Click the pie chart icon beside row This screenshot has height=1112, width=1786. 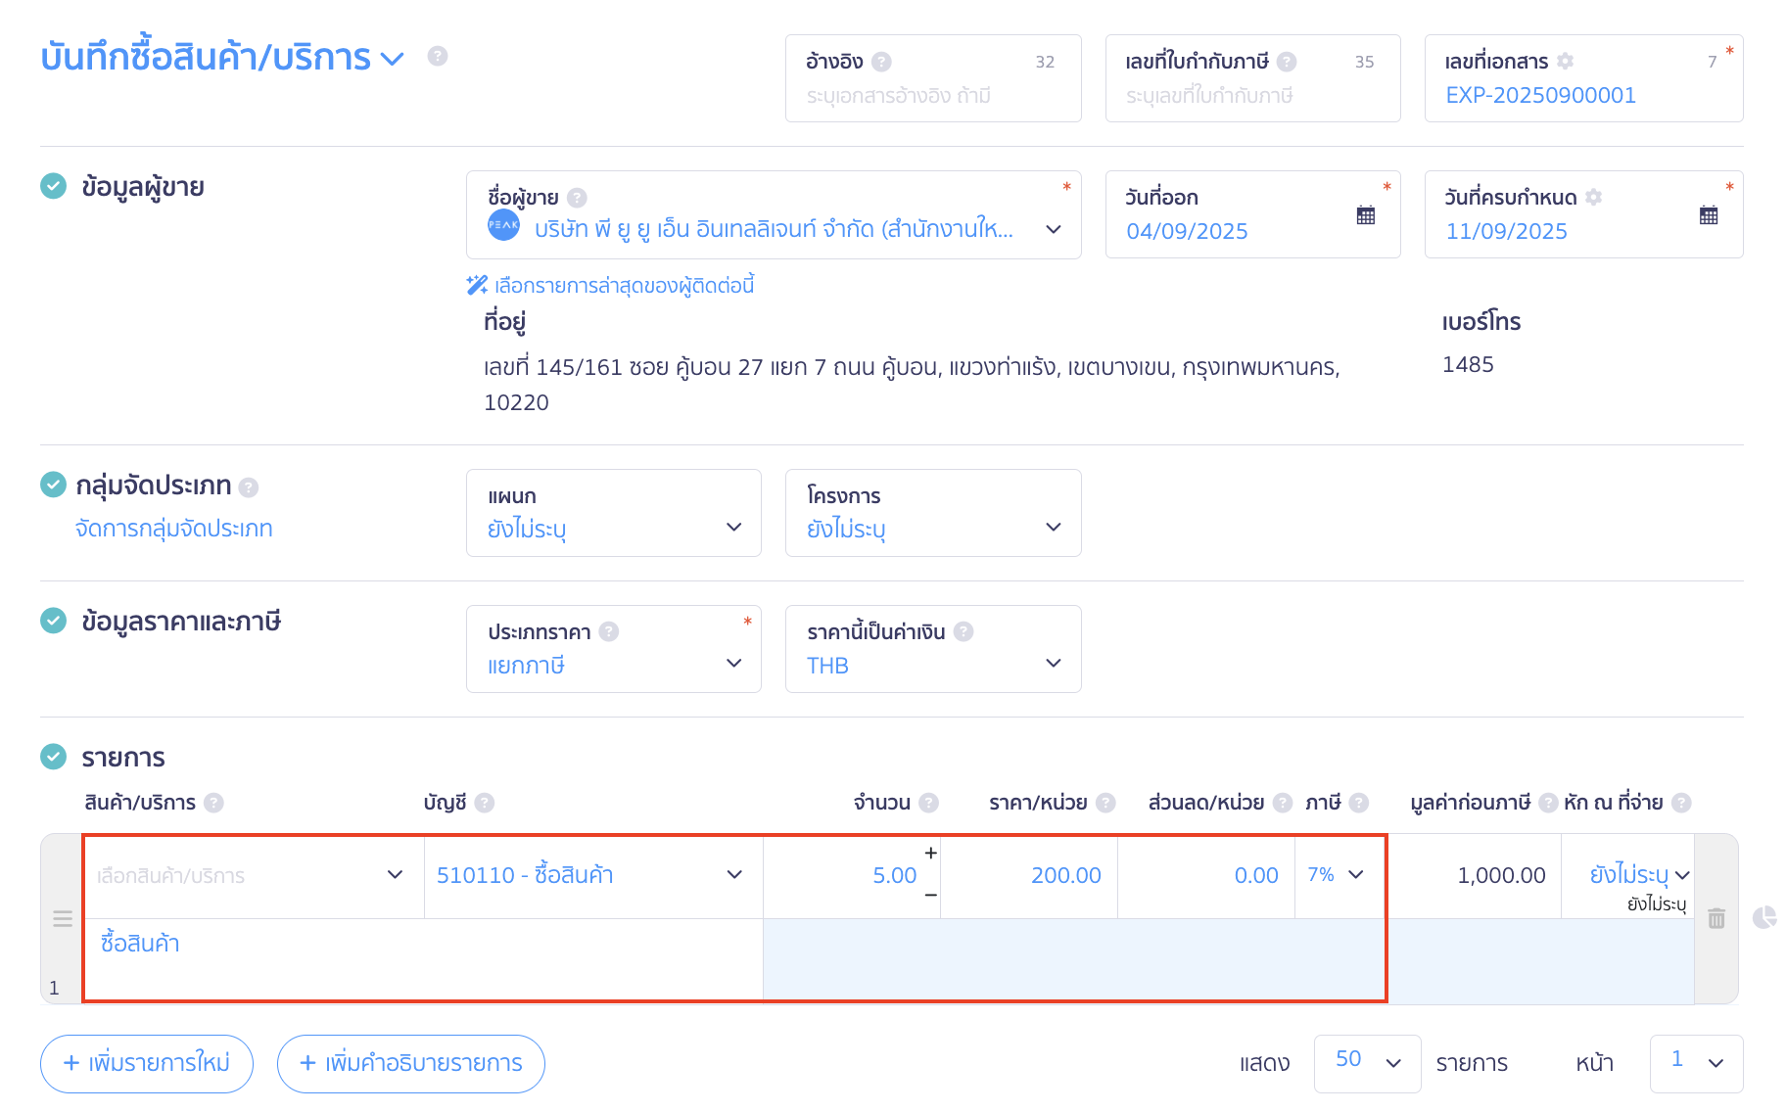(x=1764, y=917)
